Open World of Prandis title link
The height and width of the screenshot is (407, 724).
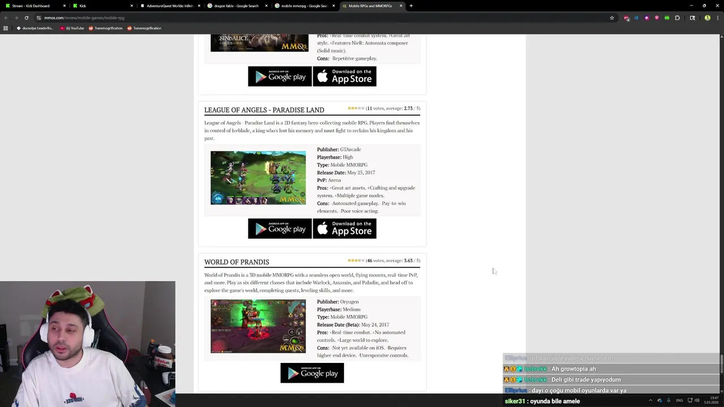(236, 262)
